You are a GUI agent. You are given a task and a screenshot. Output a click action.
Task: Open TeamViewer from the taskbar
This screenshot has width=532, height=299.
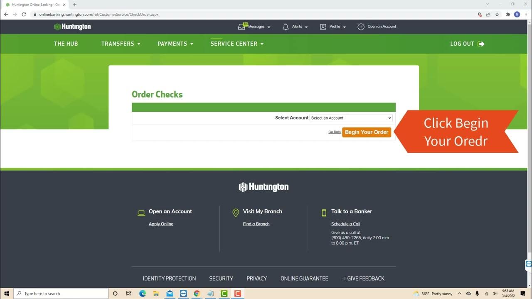(183, 294)
